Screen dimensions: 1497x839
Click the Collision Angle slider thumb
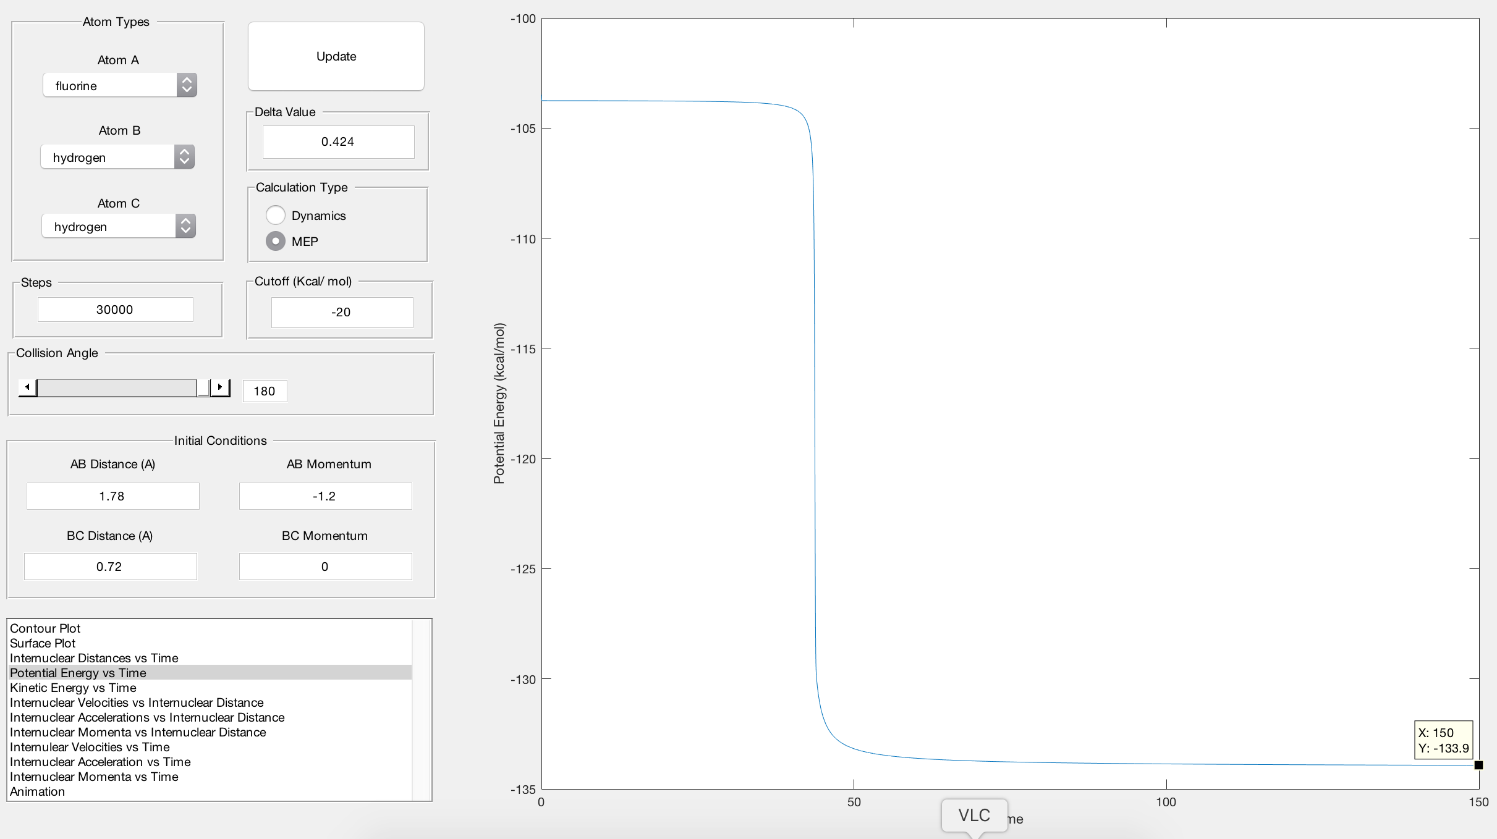[203, 387]
